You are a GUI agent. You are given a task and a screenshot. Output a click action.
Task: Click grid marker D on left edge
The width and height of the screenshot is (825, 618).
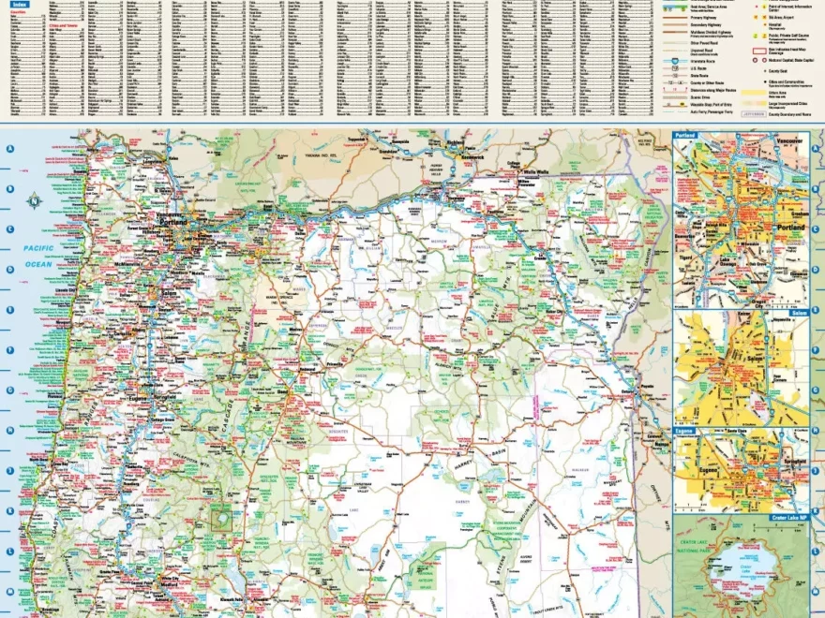9,269
